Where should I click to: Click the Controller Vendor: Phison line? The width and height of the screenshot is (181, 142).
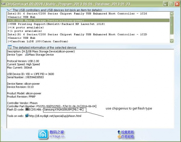pos(22,103)
